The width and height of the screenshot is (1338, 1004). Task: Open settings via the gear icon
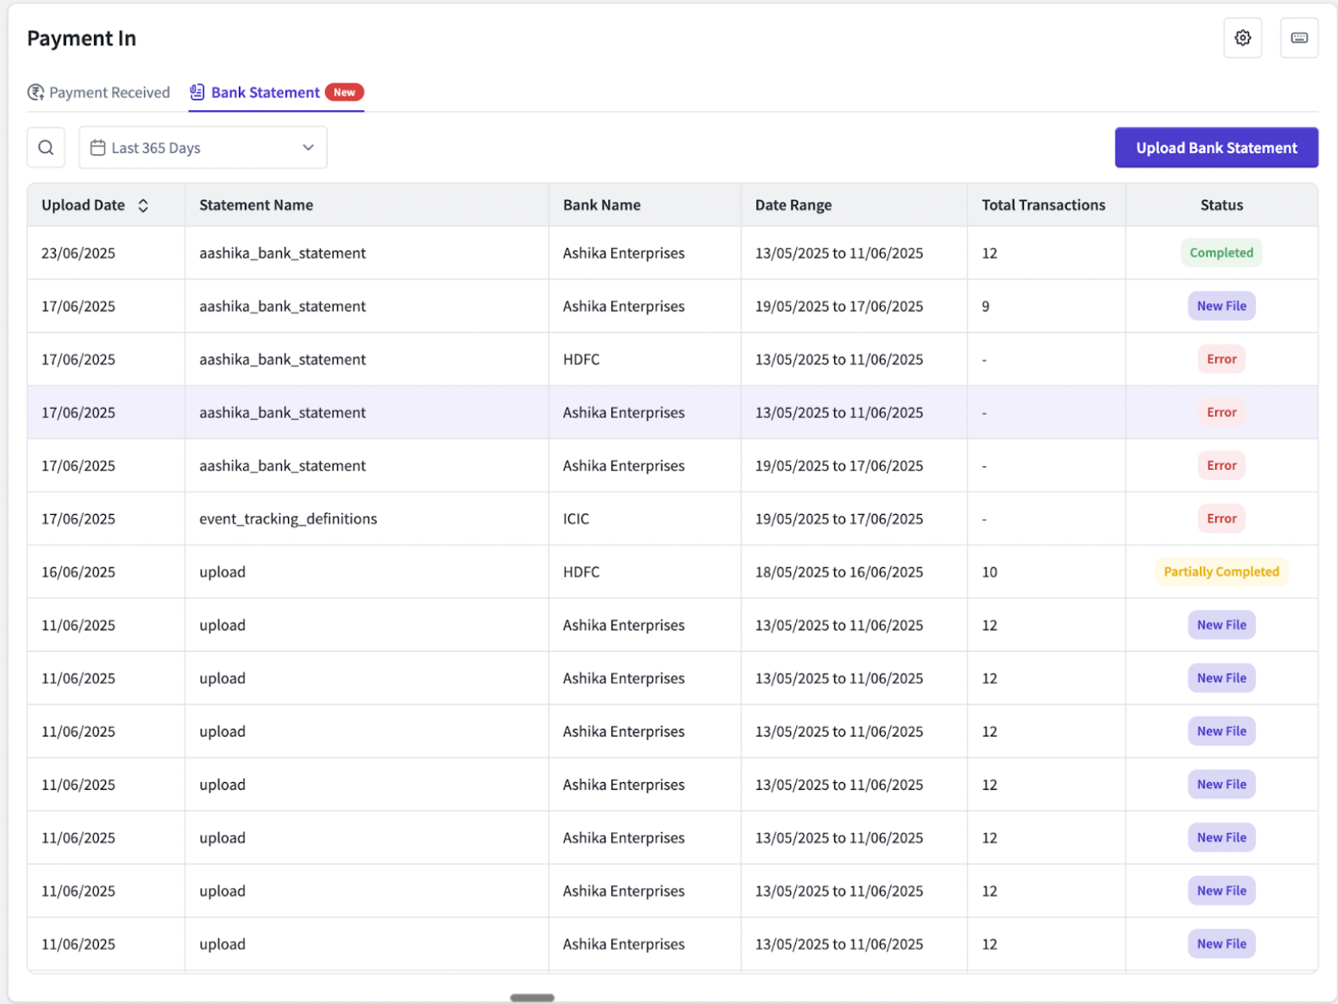tap(1242, 38)
